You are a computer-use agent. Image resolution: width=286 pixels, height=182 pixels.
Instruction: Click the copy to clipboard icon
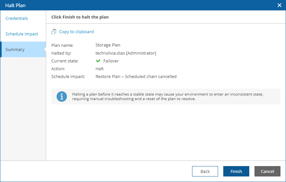54,32
